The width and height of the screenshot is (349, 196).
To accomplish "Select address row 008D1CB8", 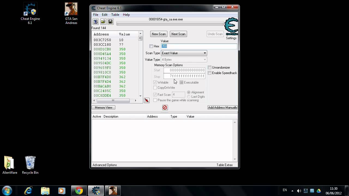I will 115,49.
